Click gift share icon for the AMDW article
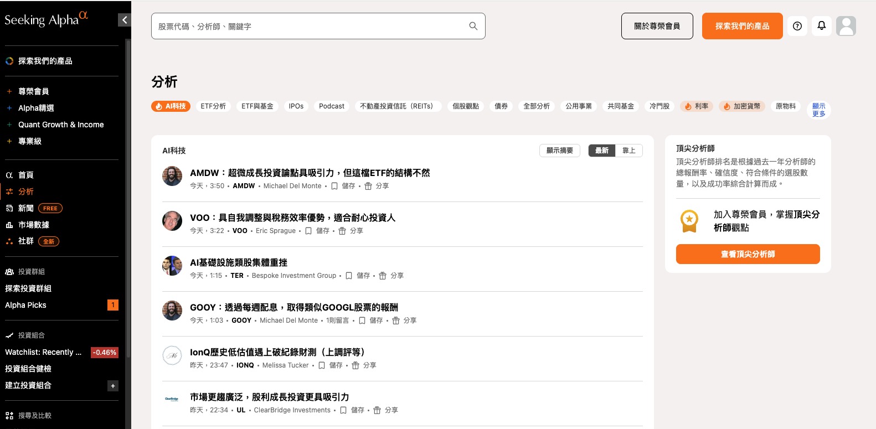This screenshot has height=429, width=876. [368, 186]
